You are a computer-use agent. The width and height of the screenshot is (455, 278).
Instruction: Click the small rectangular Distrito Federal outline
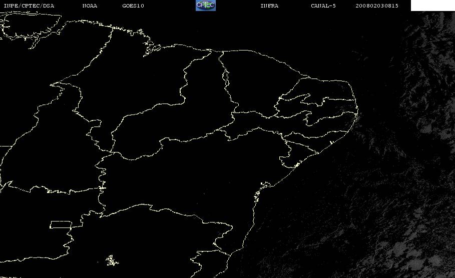pyautogui.click(x=61, y=224)
